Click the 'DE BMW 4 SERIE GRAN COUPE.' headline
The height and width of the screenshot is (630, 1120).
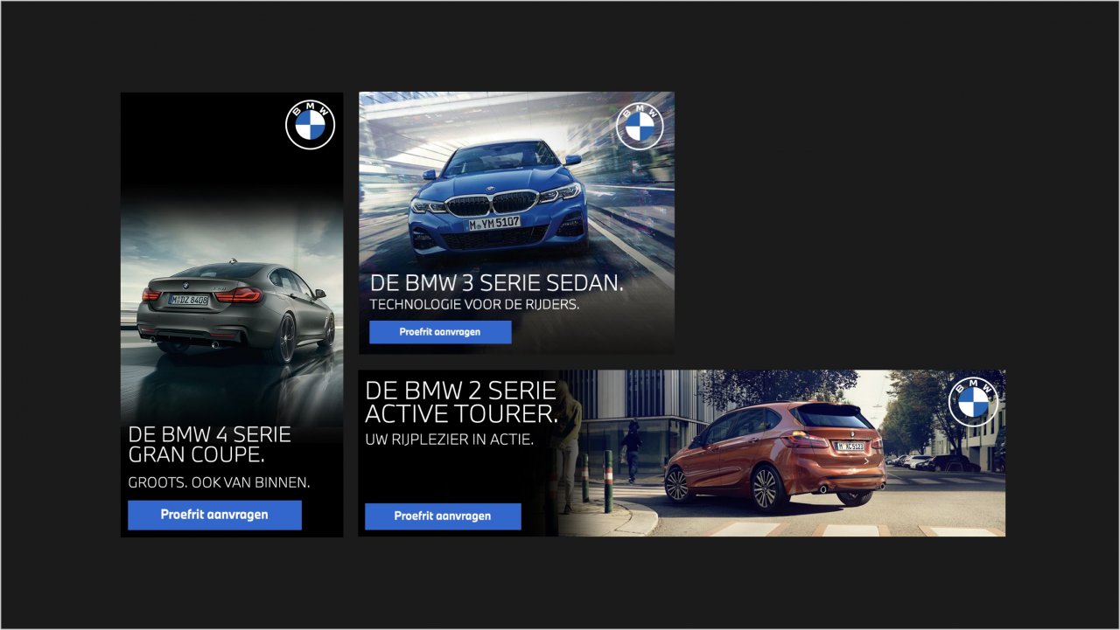tap(209, 445)
